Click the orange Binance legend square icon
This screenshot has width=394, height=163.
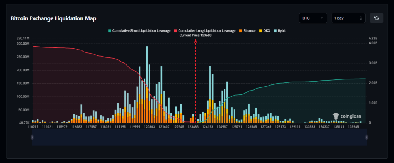(x=240, y=30)
